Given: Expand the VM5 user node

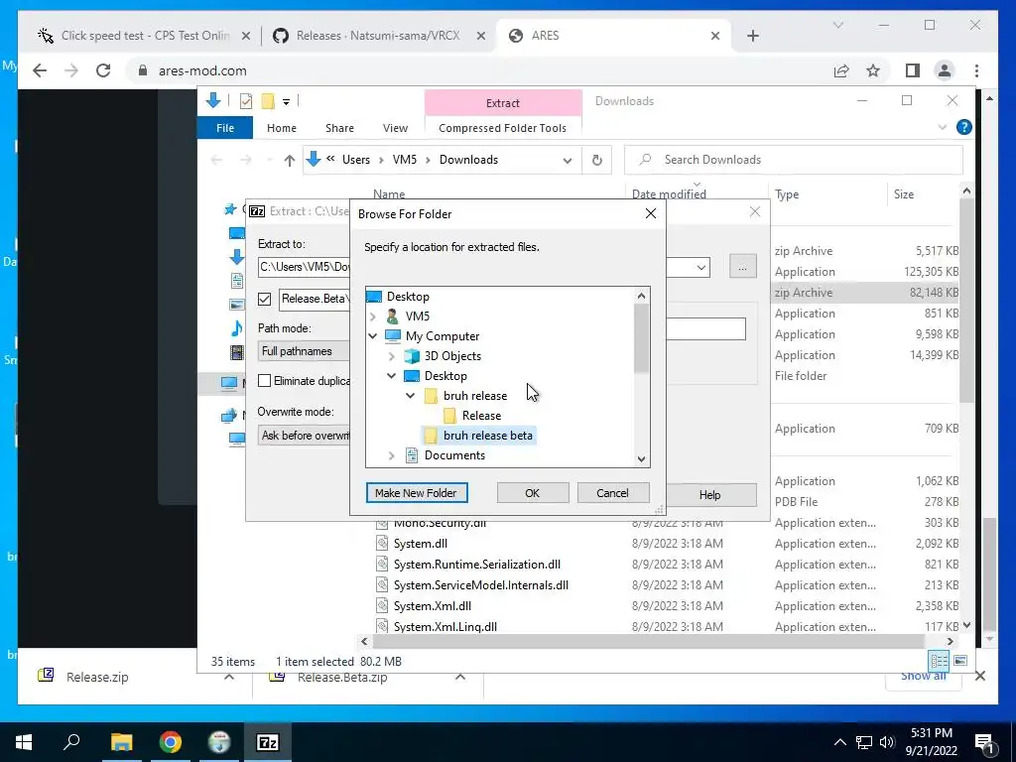Looking at the screenshot, I should click(x=373, y=317).
